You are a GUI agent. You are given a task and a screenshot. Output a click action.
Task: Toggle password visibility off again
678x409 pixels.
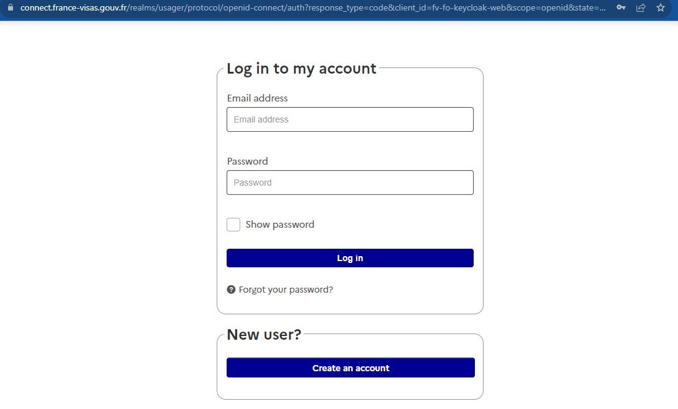click(233, 225)
